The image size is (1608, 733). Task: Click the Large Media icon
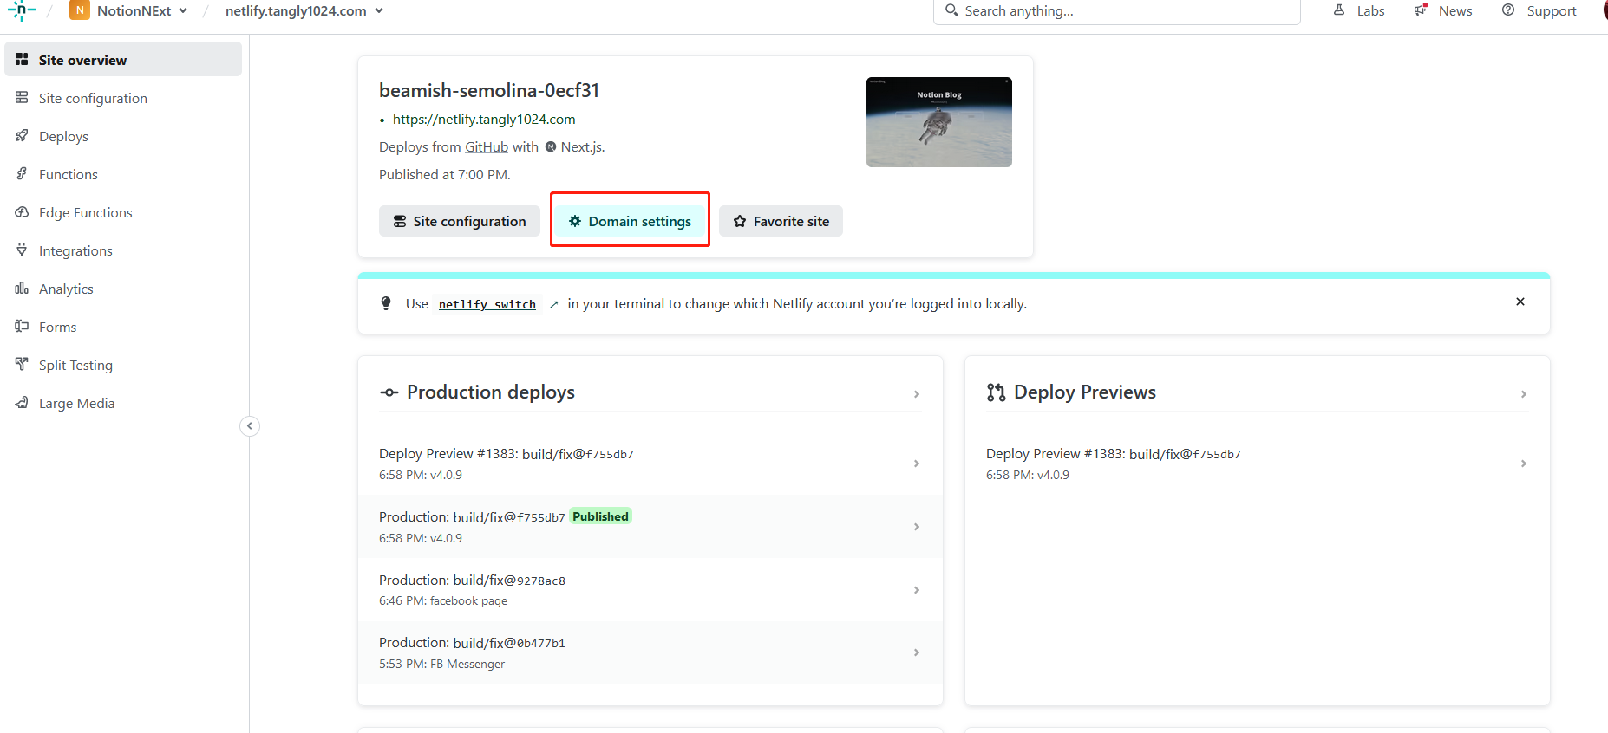(x=22, y=402)
